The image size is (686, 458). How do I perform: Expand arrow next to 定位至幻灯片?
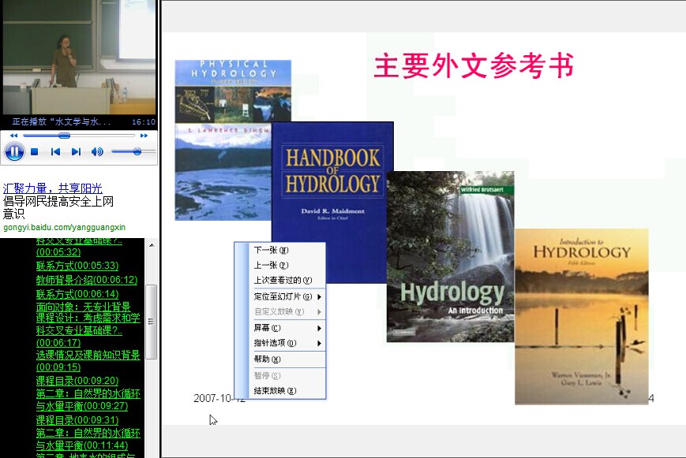pyautogui.click(x=320, y=296)
